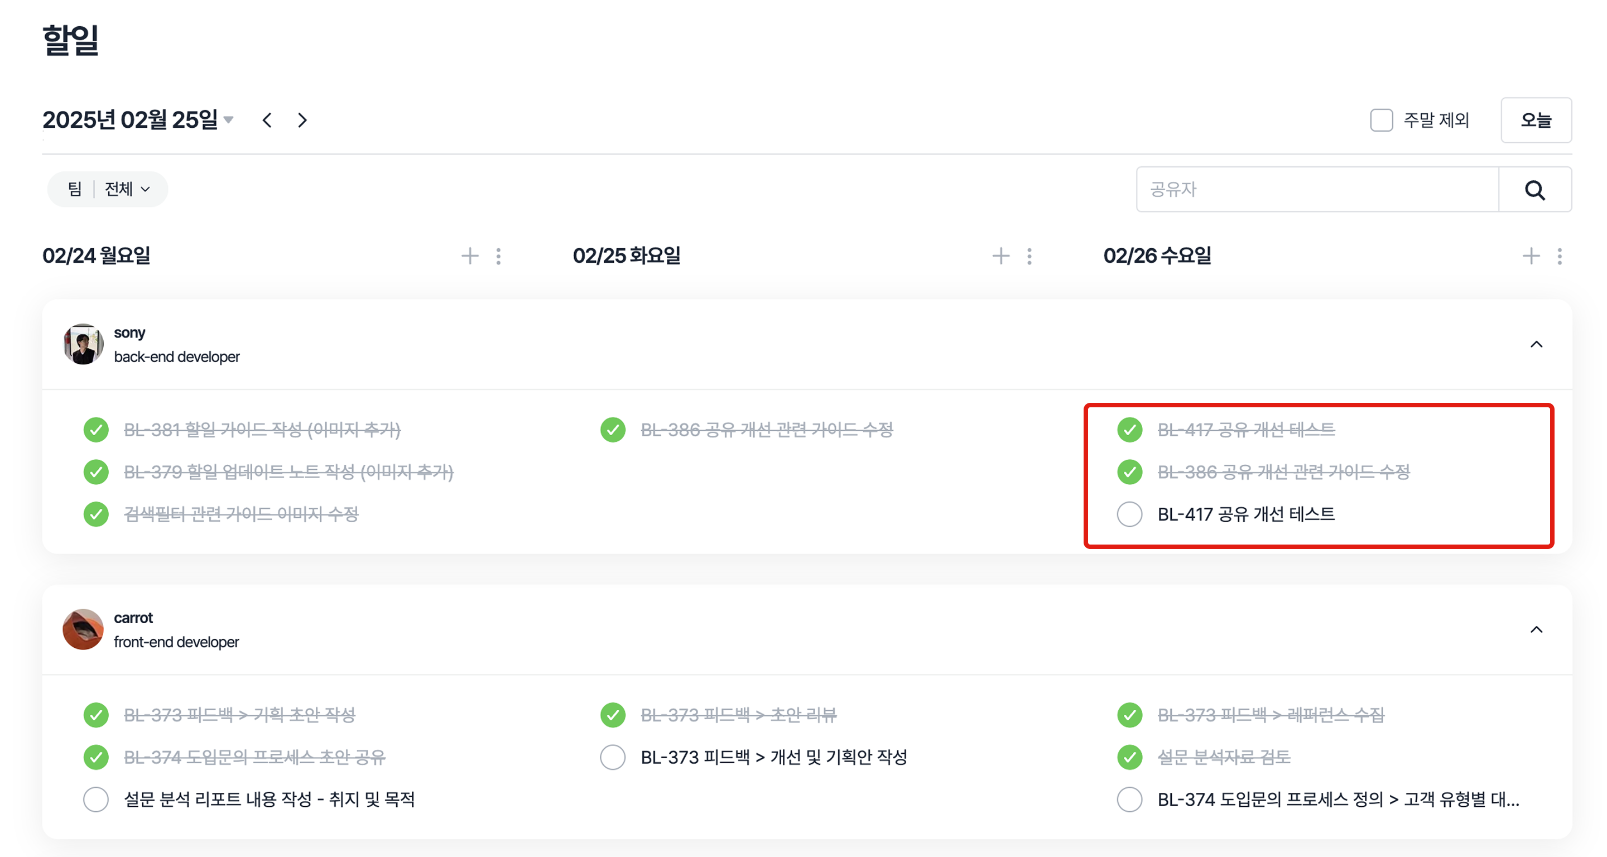The image size is (1607, 857).
Task: Uncheck the BL-381 할일 가이드 작성 task
Action: pos(96,430)
